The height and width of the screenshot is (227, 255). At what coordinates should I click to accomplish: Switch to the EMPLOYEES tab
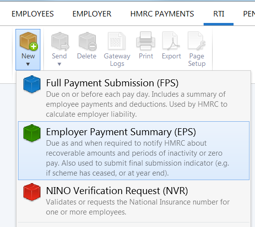tap(32, 14)
